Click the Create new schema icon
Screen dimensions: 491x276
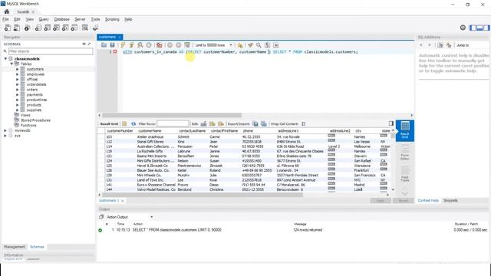point(38,28)
